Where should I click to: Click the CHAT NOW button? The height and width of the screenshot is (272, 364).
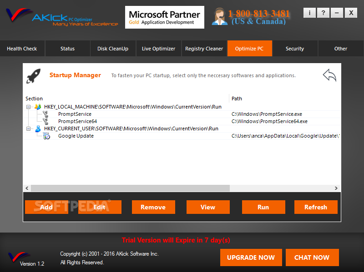point(312,257)
